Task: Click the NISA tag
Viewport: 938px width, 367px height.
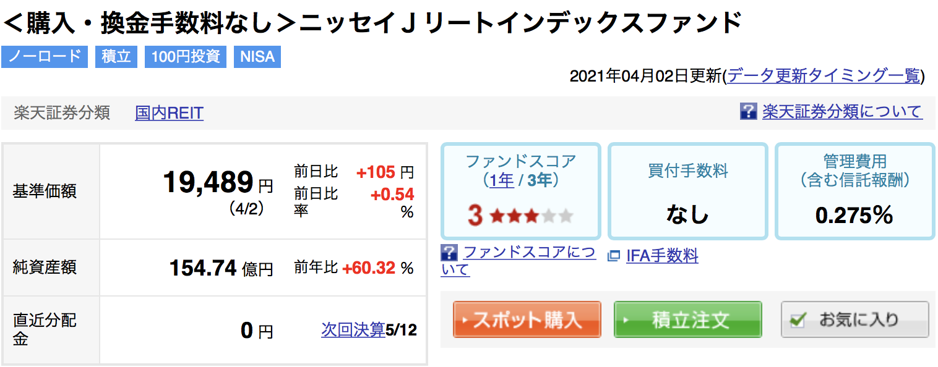Action: [x=257, y=57]
